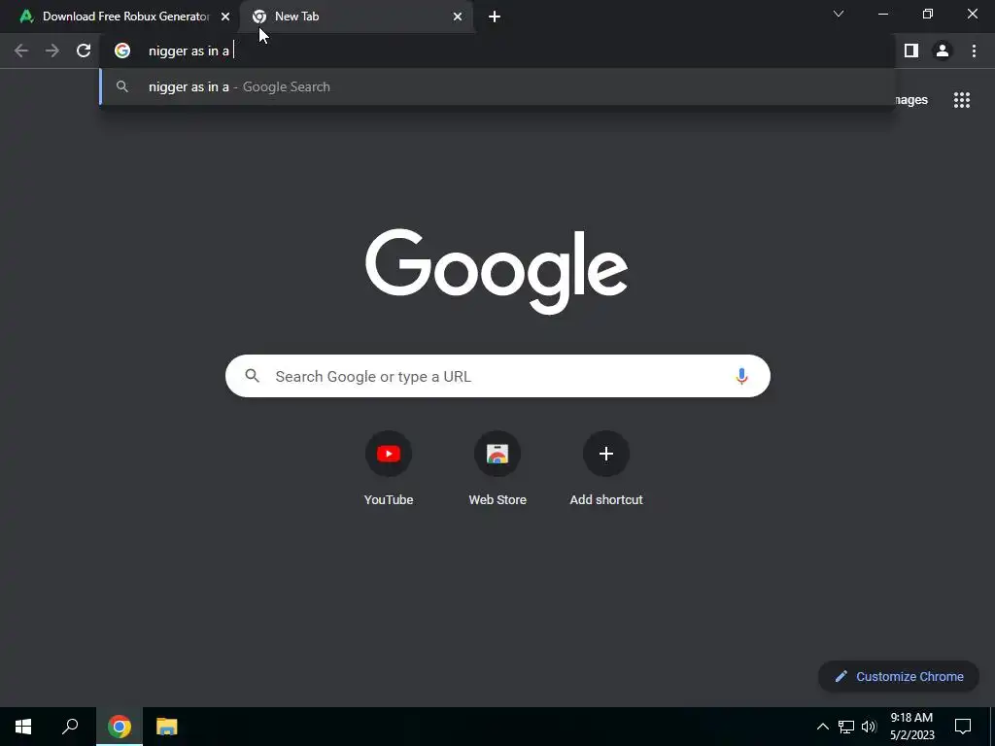Image resolution: width=995 pixels, height=746 pixels.
Task: Click the search icon in the omnibox suggestion
Action: [x=122, y=86]
